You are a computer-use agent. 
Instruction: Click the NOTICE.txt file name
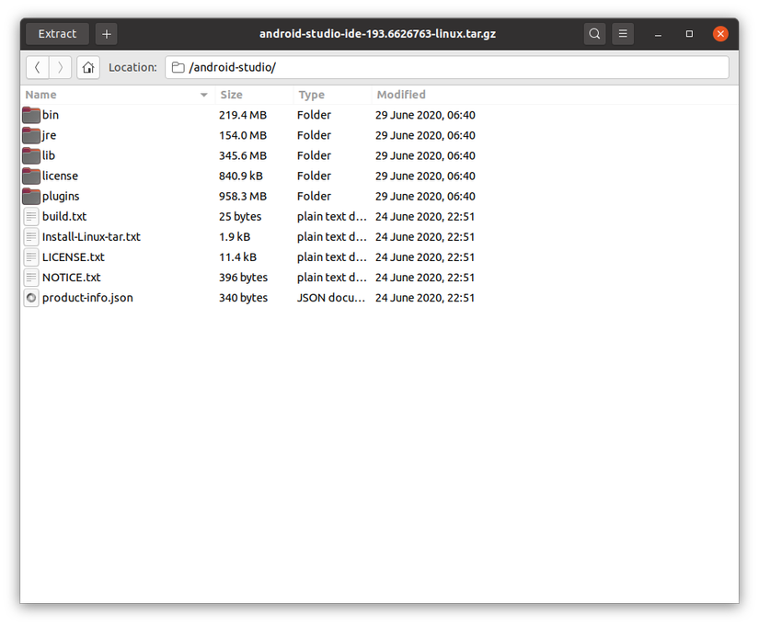[71, 278]
